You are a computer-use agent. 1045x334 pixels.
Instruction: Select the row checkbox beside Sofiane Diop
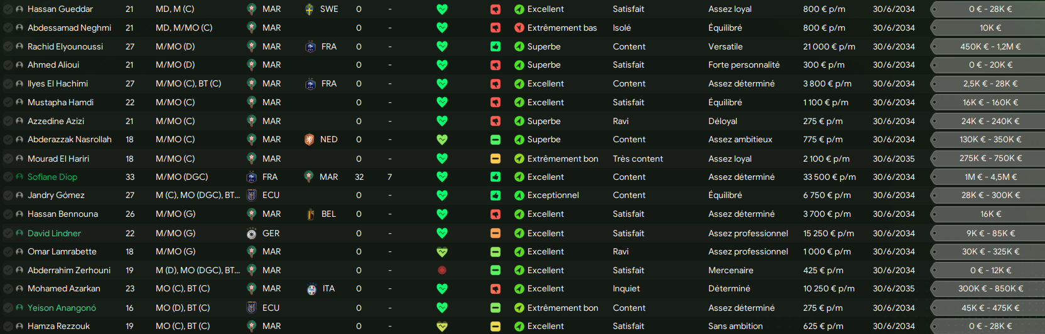[8, 177]
